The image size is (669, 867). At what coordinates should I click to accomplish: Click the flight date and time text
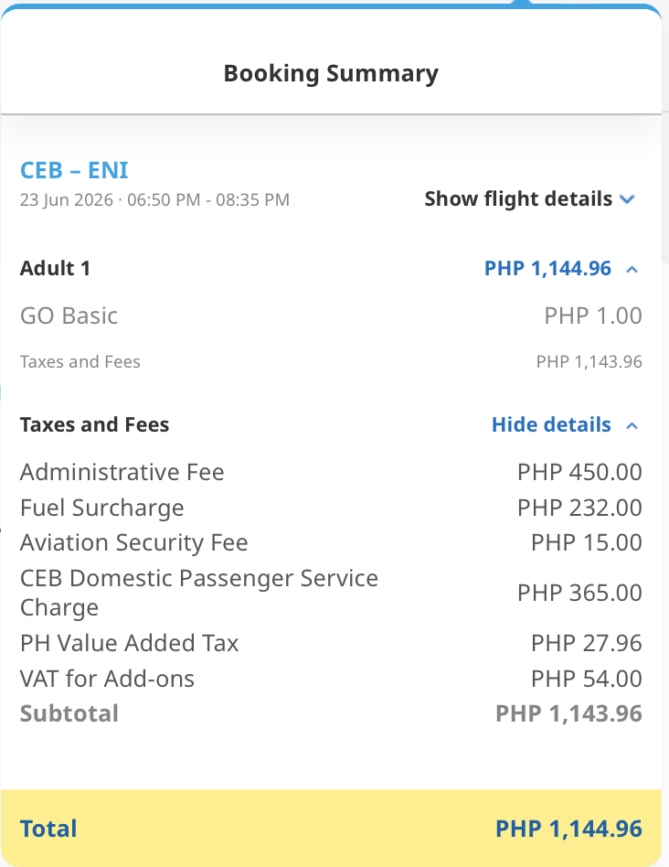pos(154,199)
